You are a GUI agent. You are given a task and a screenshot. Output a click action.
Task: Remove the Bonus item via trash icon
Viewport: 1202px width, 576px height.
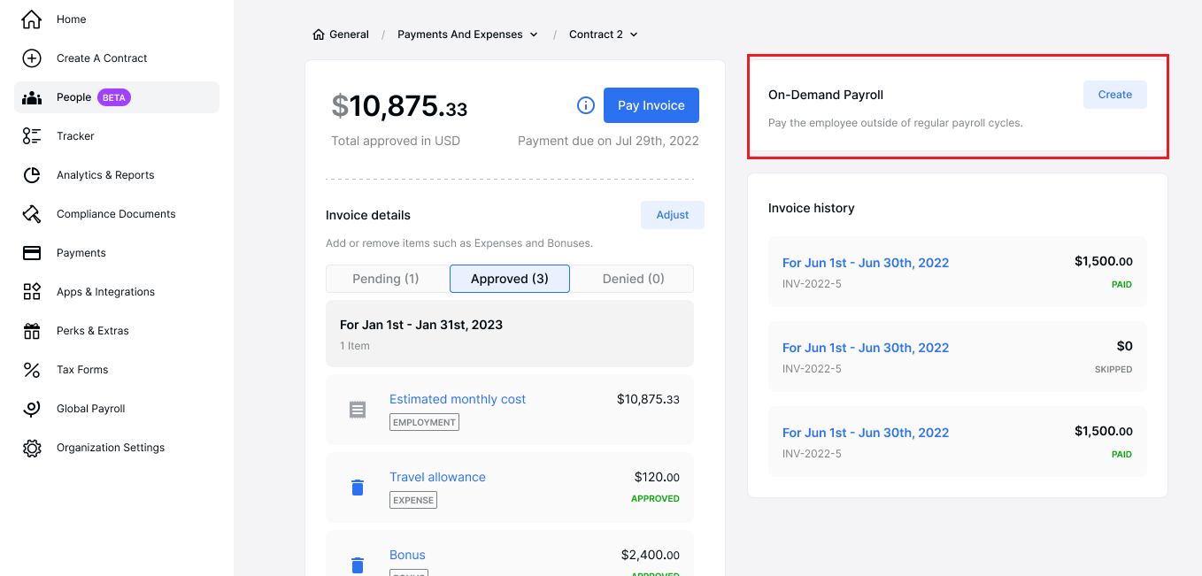click(x=358, y=564)
